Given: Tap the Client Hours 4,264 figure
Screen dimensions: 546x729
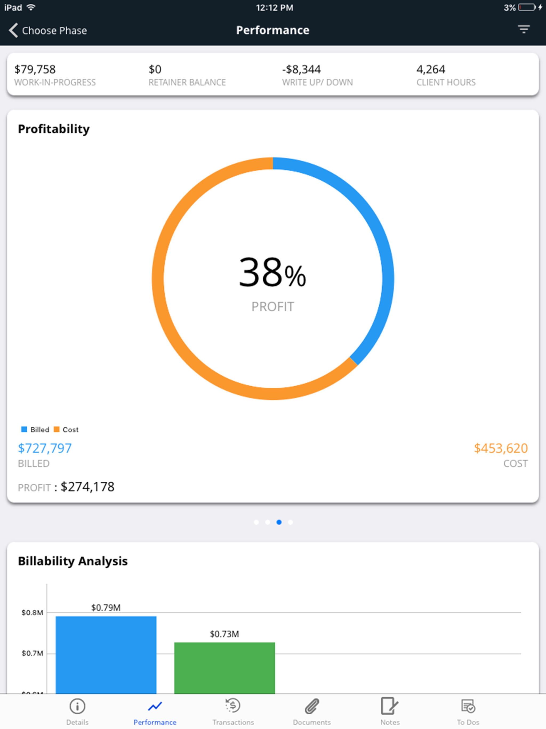Looking at the screenshot, I should [431, 70].
